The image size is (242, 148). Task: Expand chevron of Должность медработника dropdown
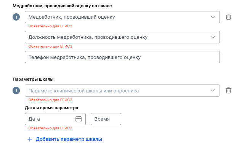(213, 37)
